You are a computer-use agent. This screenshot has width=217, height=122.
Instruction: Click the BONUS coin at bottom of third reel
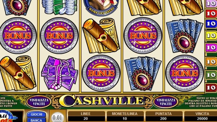(x=101, y=73)
